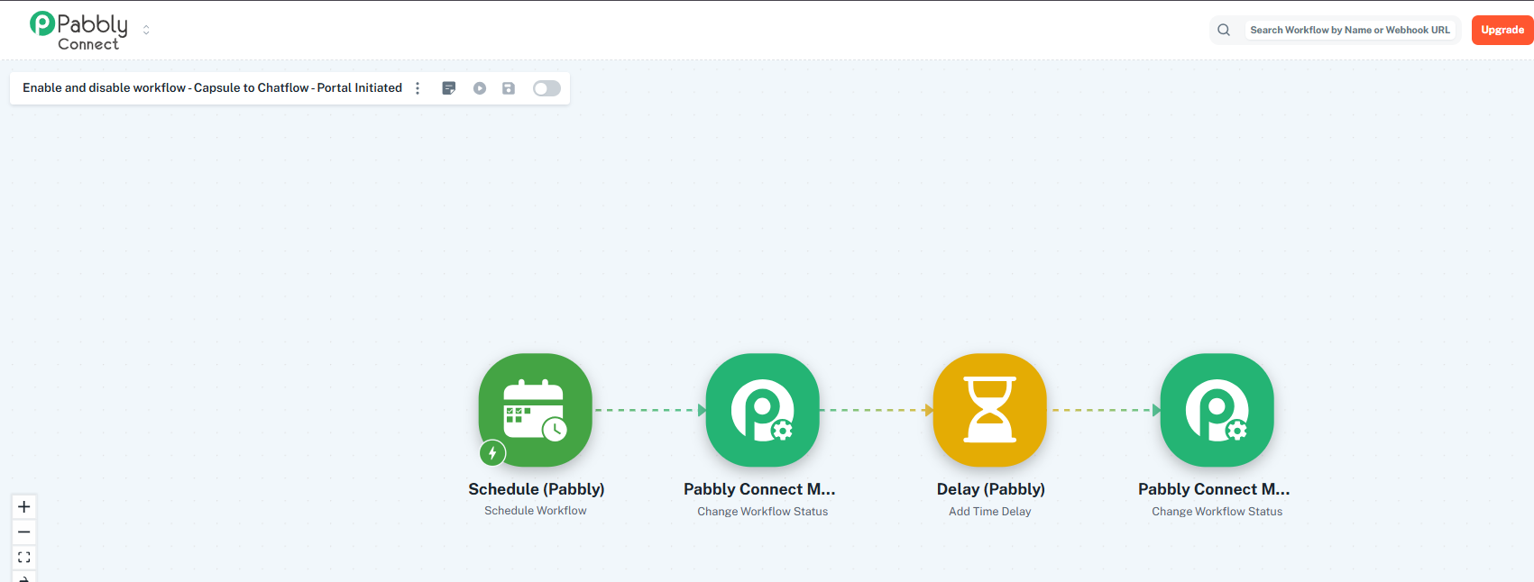
Task: Zoom out with the minus button
Action: tap(24, 532)
